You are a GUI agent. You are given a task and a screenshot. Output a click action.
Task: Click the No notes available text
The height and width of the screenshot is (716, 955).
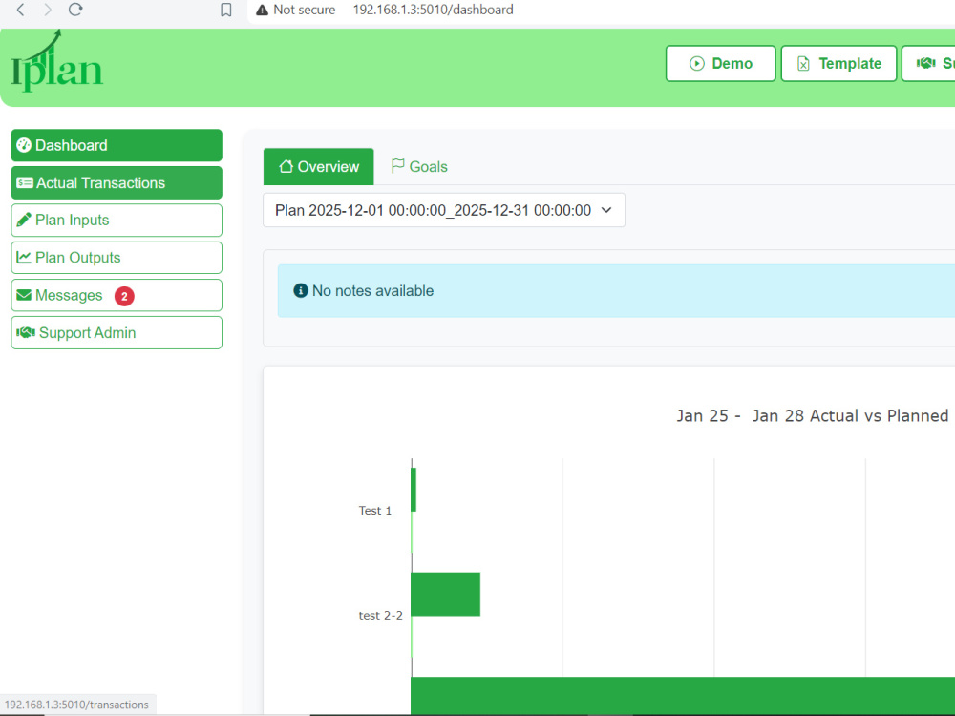point(372,290)
